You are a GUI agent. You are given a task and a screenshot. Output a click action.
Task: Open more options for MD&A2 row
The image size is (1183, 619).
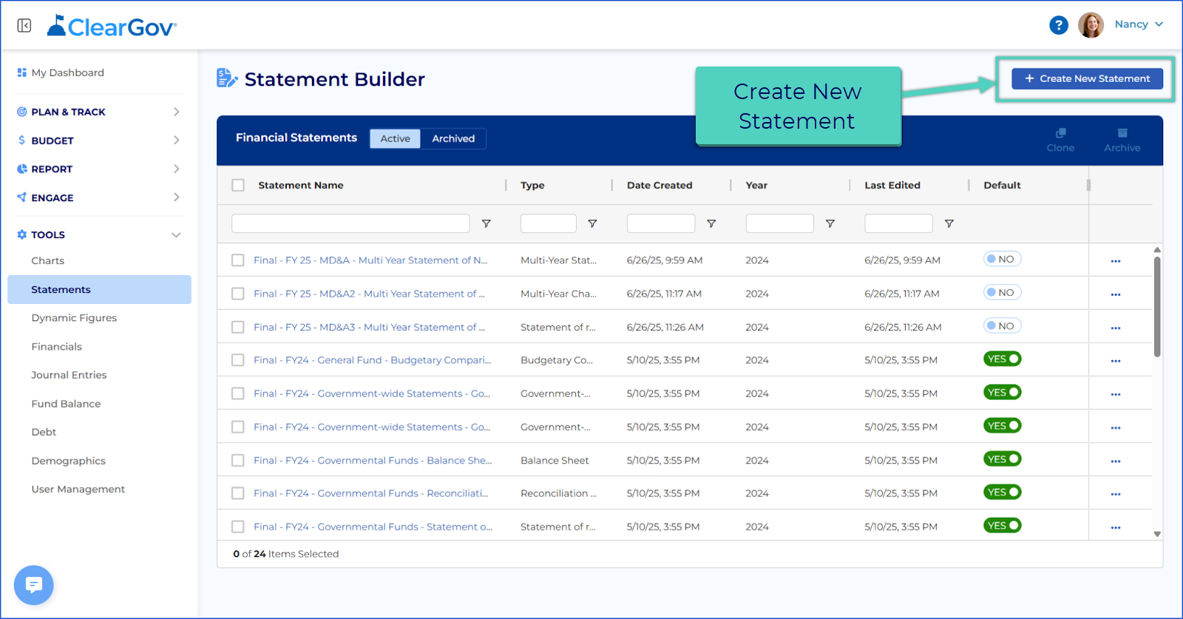click(1116, 294)
